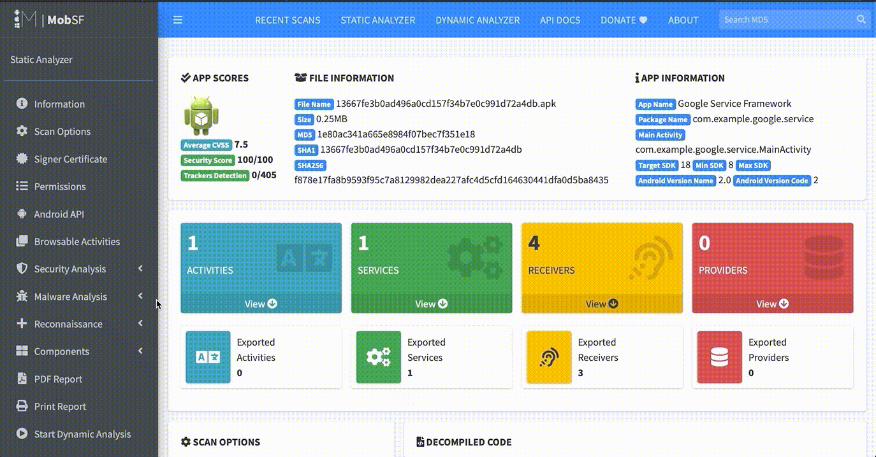
Task: Click the Exported Services green gears icon
Action: pos(379,357)
